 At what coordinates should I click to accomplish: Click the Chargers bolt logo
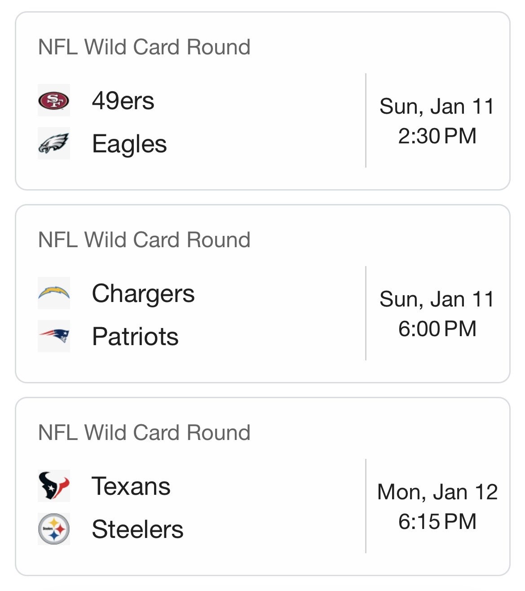point(54,293)
